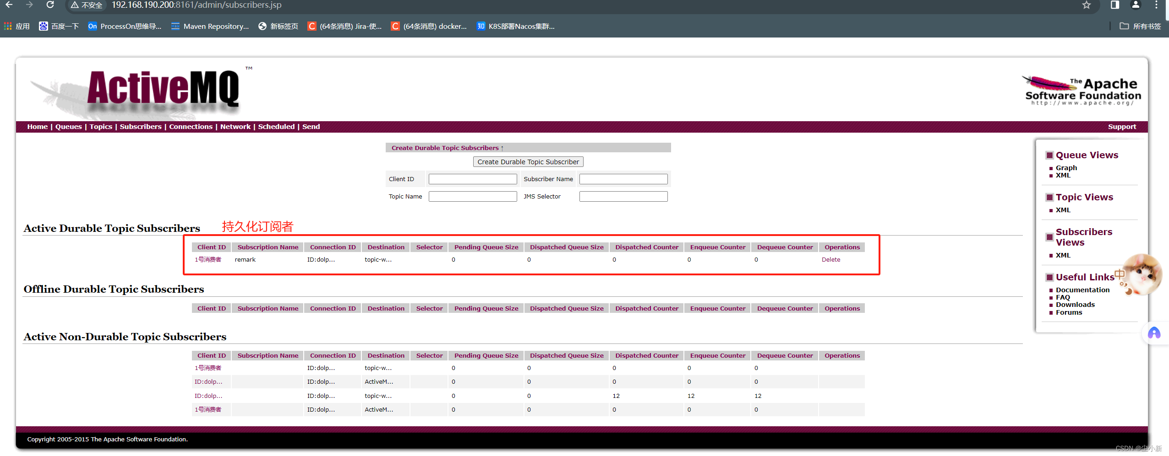Screen dimensions: 1169x456
Task: Open Scheduled in navigation bar
Action: 276,127
